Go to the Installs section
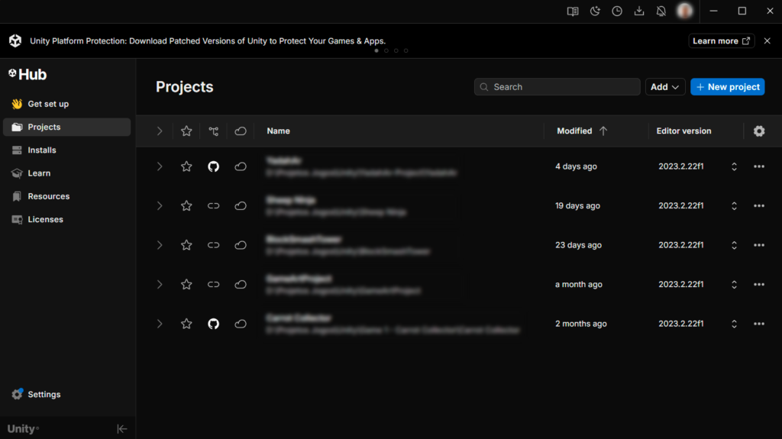 coord(67,150)
